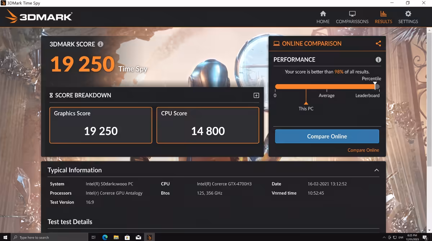Click the Btos value 125, 356 GHz

click(210, 193)
